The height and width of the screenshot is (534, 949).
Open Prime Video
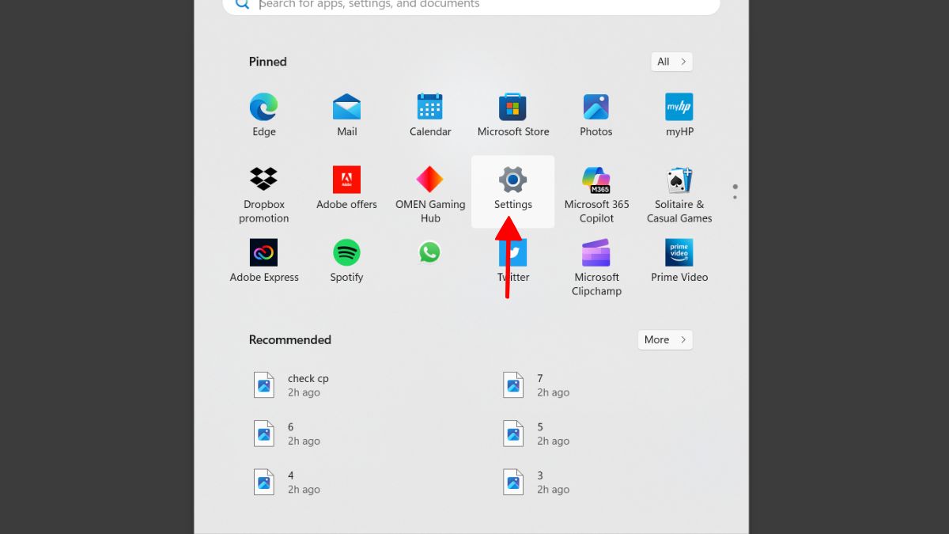679,260
